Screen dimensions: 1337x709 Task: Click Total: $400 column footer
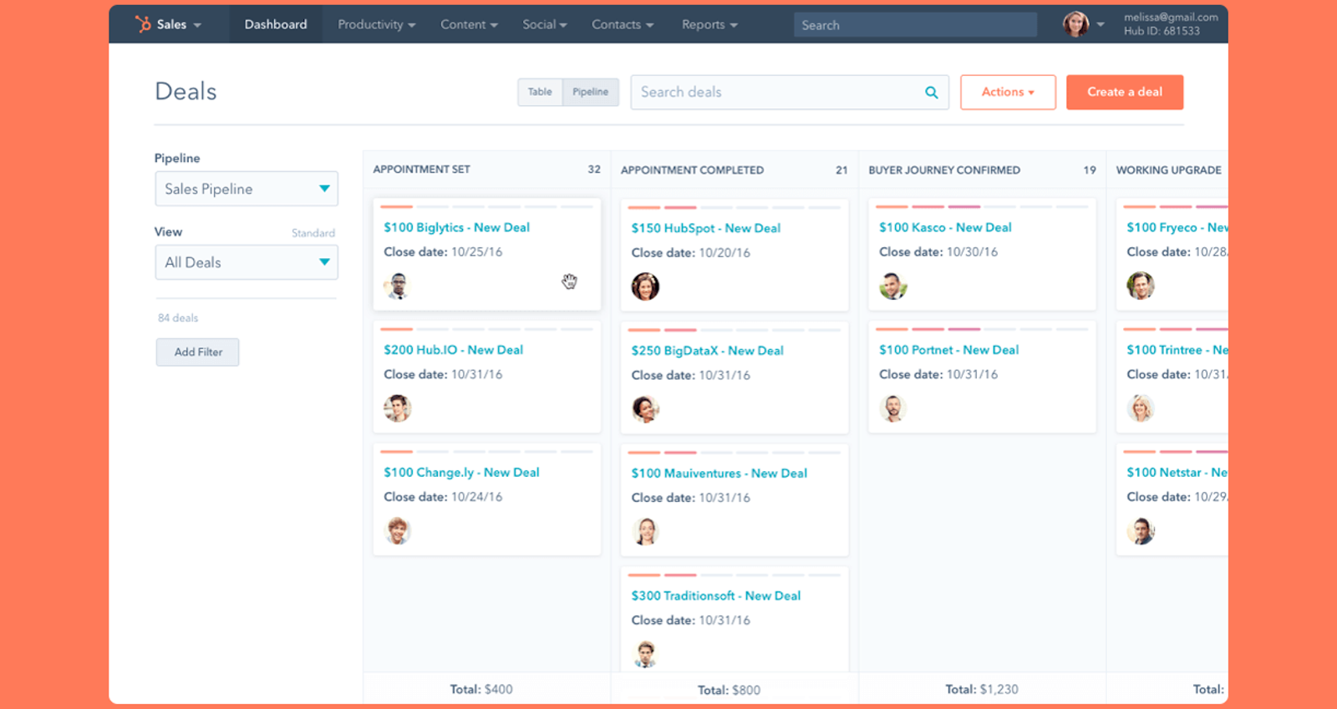481,689
